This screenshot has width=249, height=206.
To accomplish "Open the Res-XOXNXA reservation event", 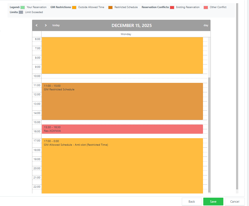I will pos(122,129).
